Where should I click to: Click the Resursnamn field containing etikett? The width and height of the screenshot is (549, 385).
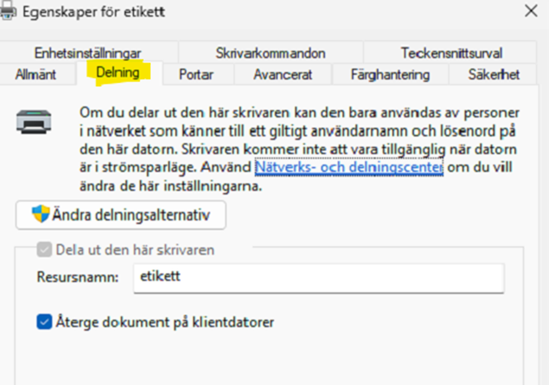317,277
